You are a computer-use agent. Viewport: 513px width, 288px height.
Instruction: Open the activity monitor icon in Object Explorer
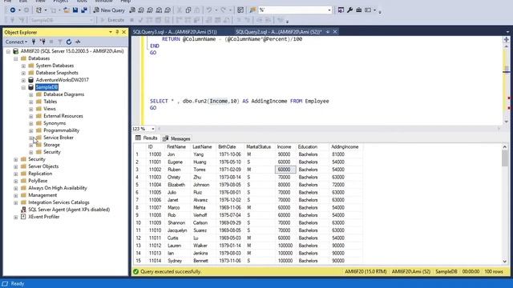tap(78, 42)
